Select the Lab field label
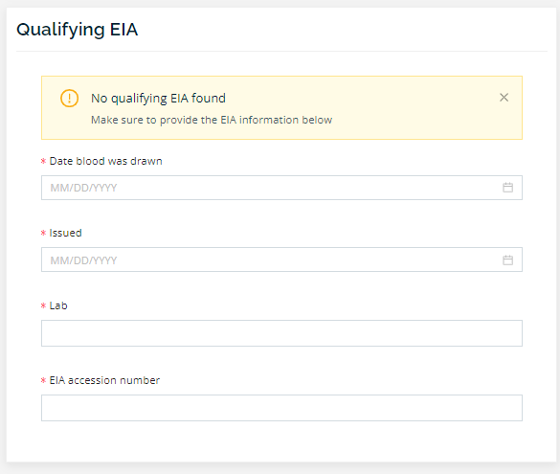This screenshot has width=560, height=474. click(58, 305)
